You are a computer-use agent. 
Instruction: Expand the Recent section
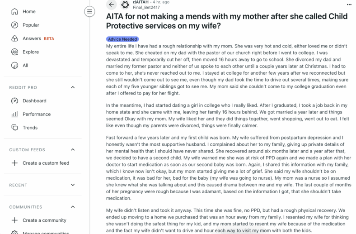pyautogui.click(x=73, y=185)
